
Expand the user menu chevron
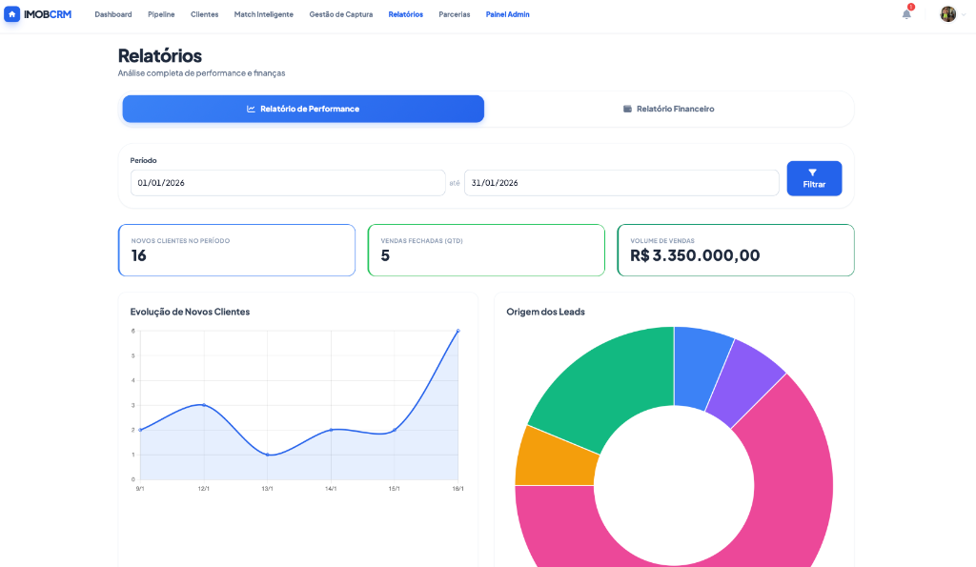click(x=963, y=15)
